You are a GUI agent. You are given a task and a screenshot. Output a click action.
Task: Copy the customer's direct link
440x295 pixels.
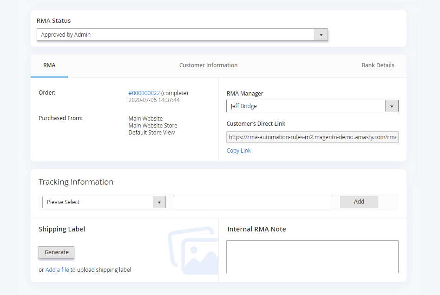click(238, 150)
